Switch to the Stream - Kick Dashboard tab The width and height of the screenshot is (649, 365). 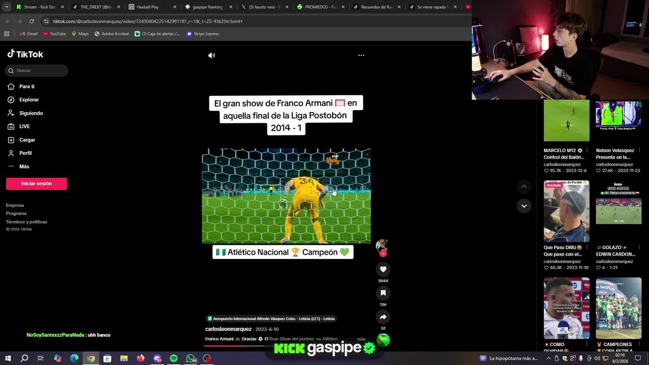point(40,7)
